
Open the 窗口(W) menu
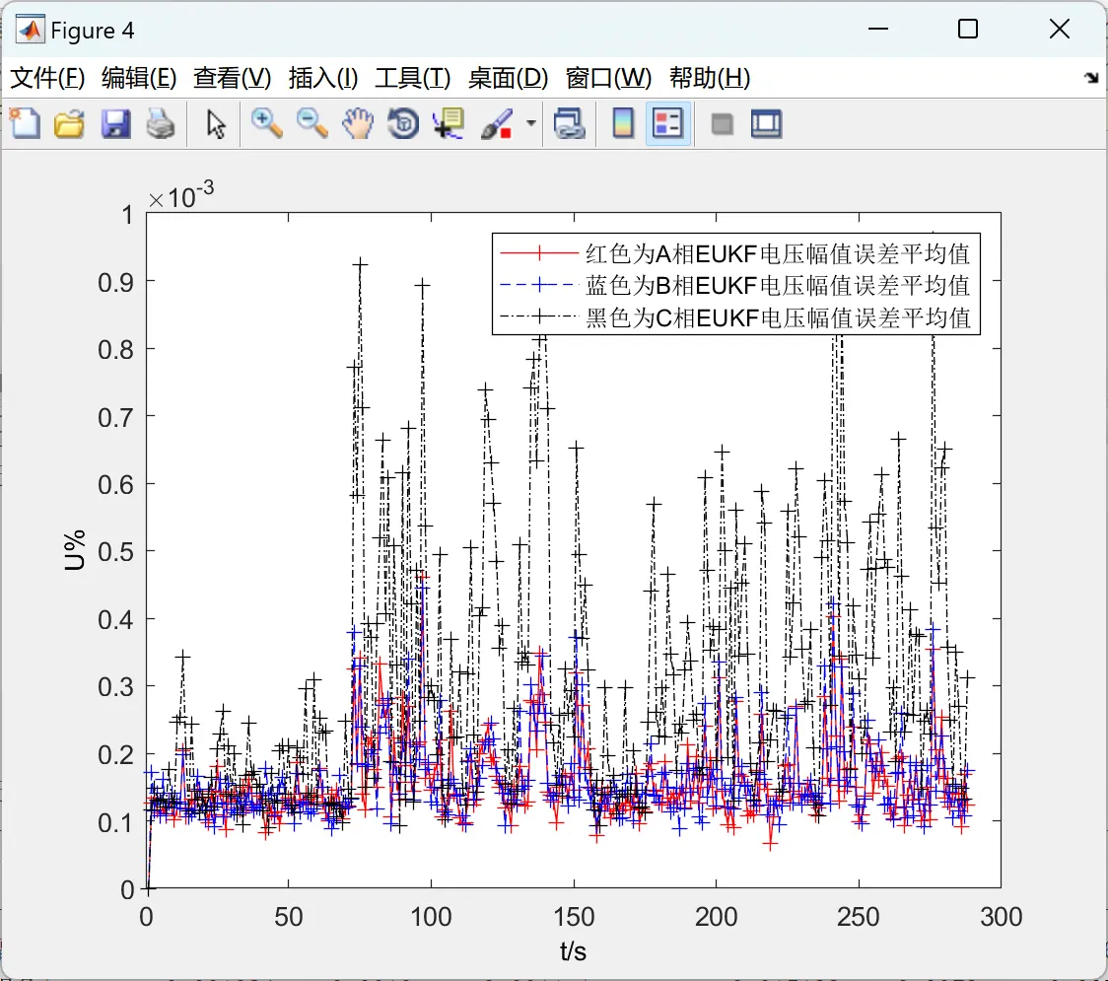coord(608,78)
